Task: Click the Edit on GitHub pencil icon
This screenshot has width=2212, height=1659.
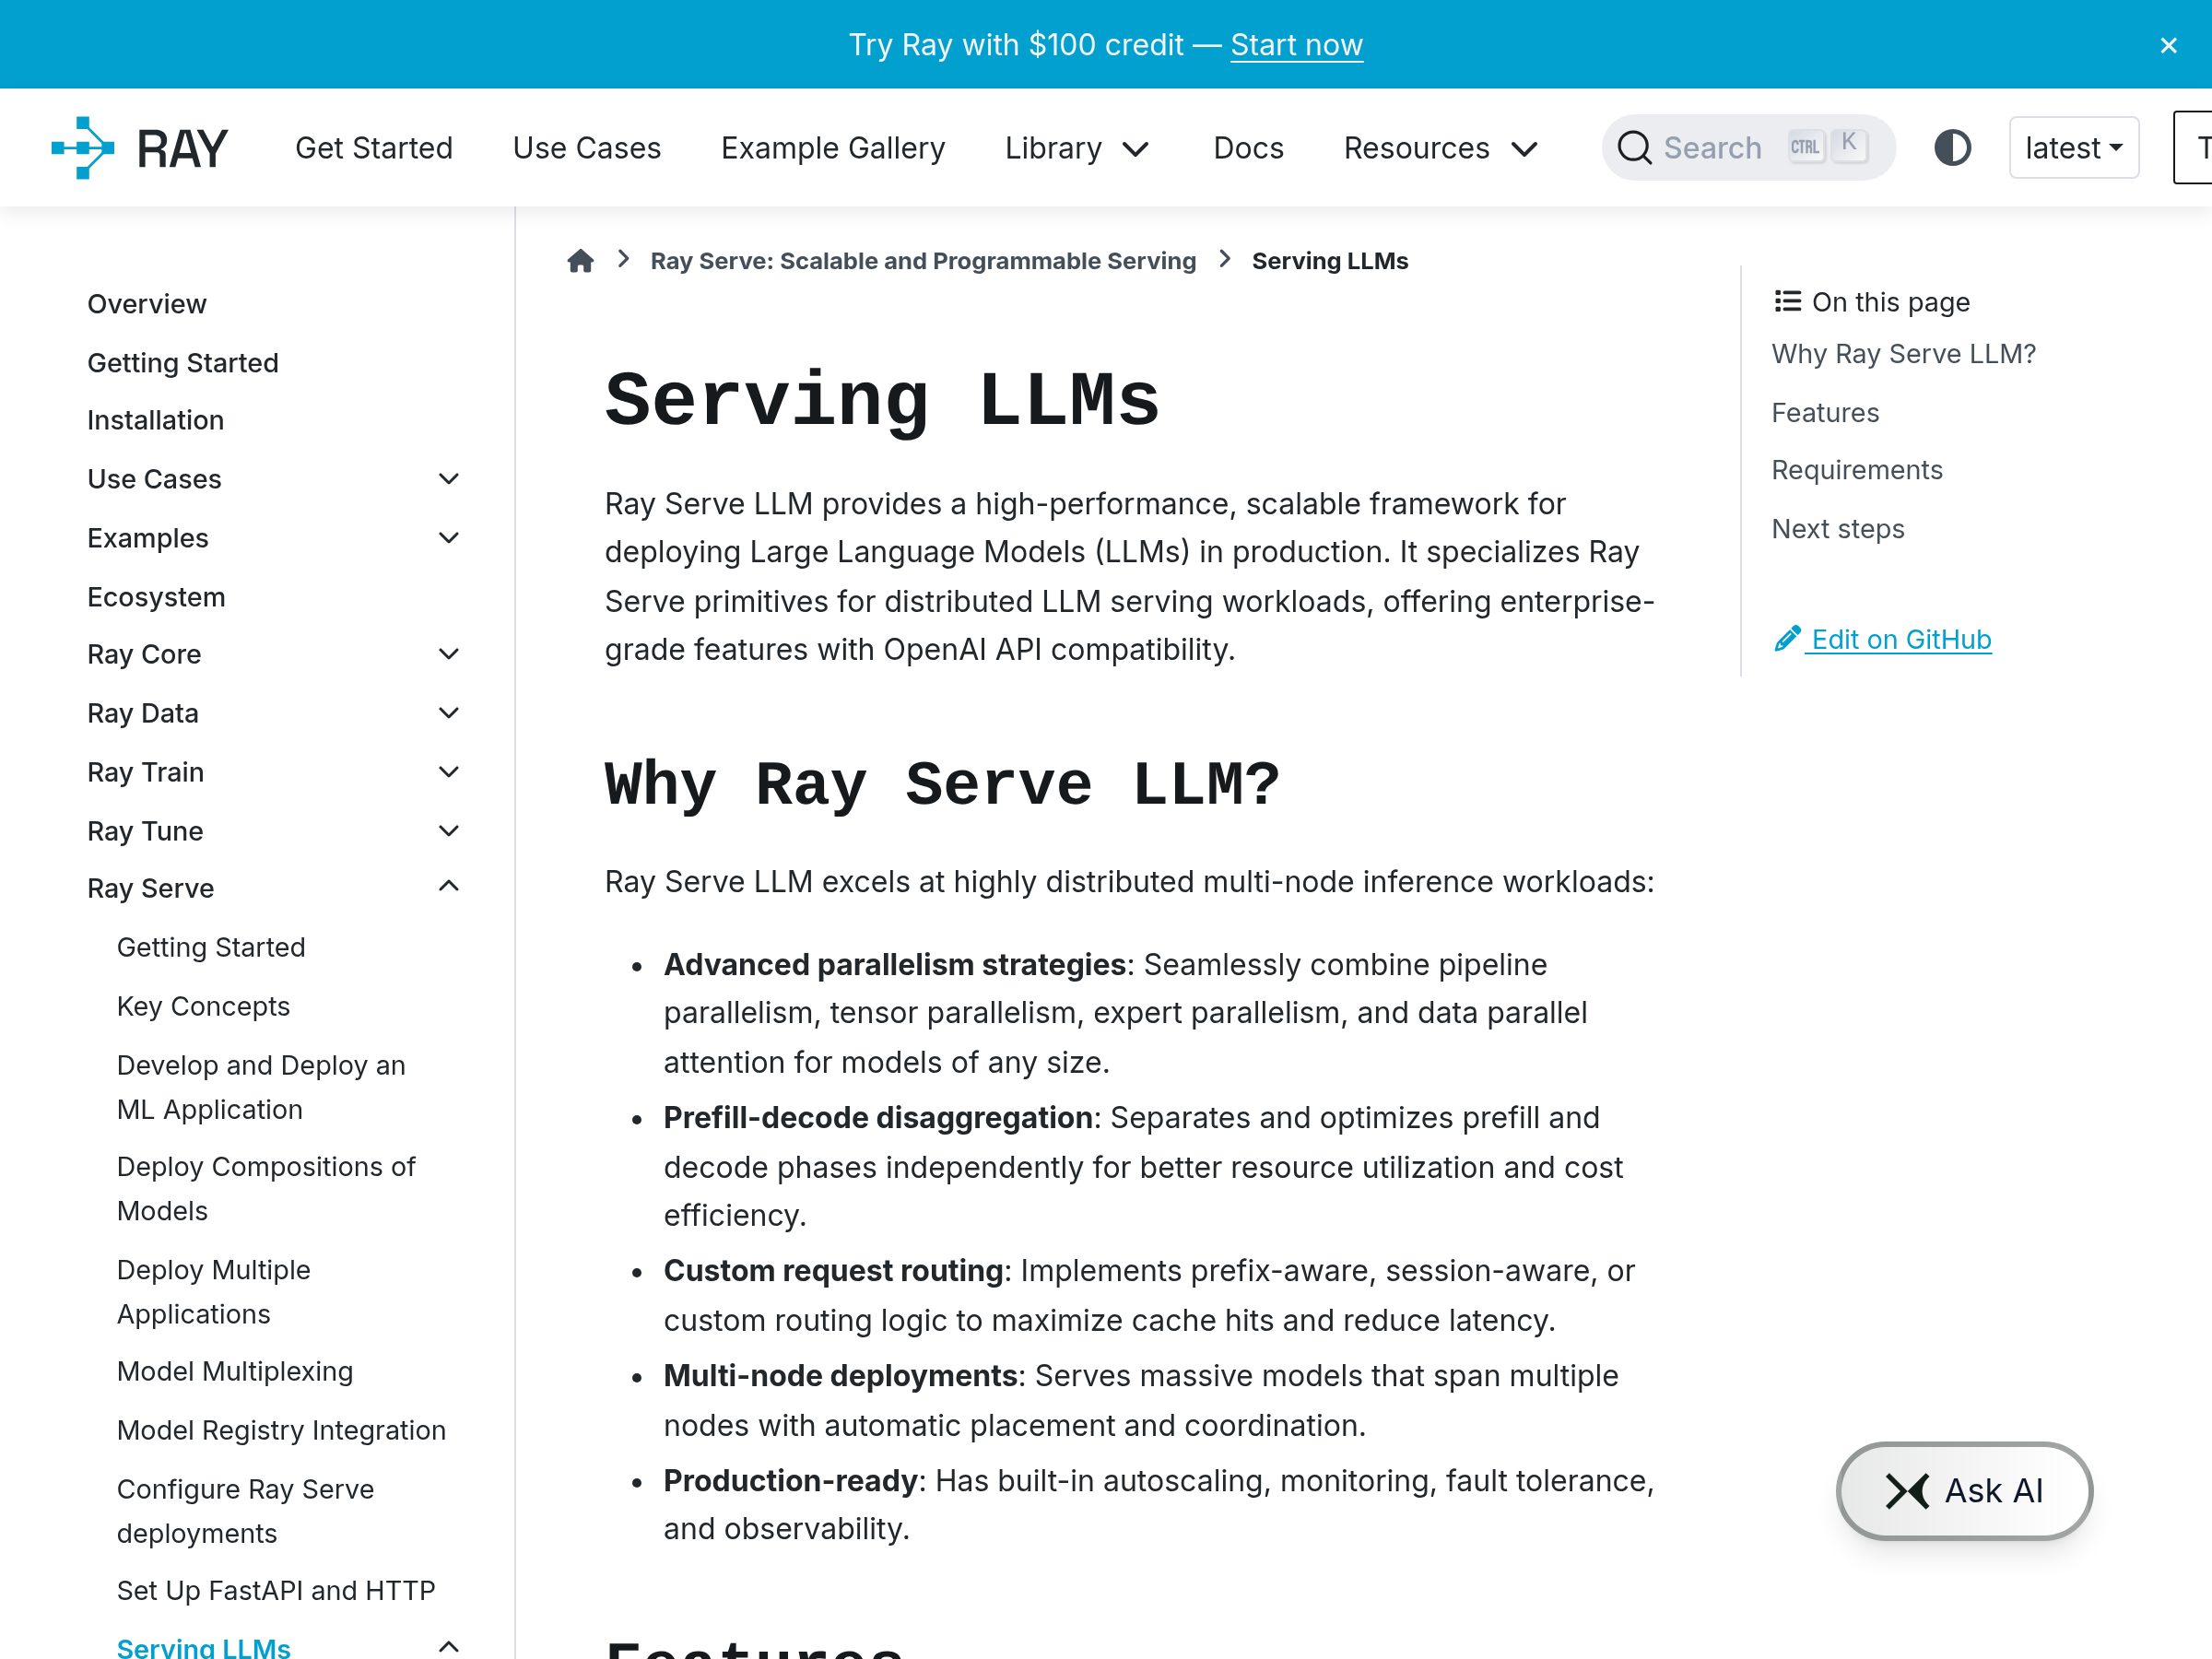Action: [x=1787, y=638]
